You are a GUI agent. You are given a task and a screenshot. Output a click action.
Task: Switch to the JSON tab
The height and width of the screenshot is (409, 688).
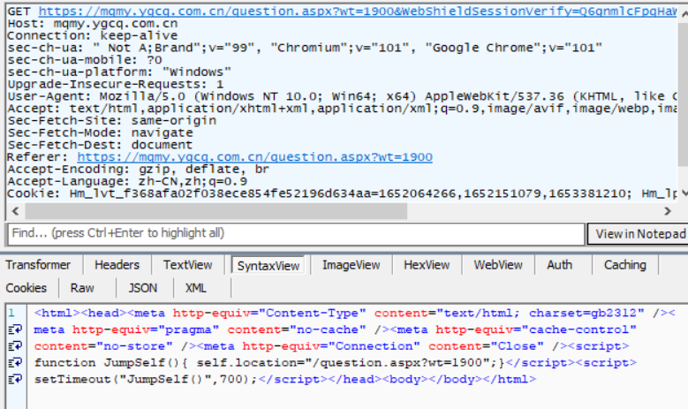point(142,288)
